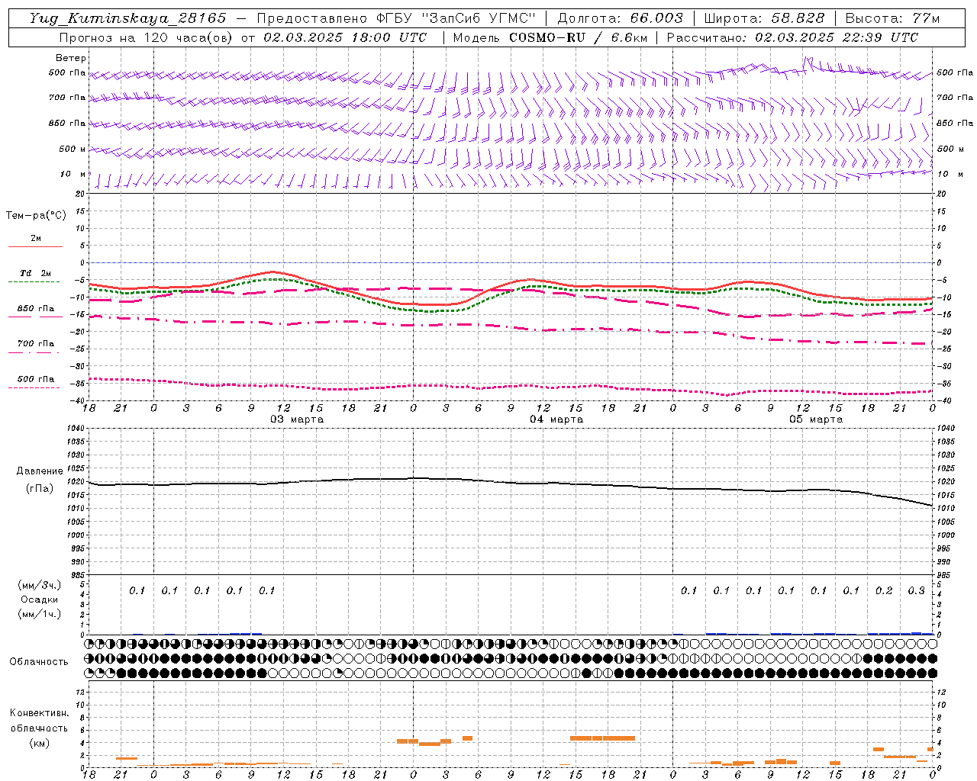Click the Конвективн. label of convective cloud panel
The width and height of the screenshot is (977, 781).
(x=40, y=713)
